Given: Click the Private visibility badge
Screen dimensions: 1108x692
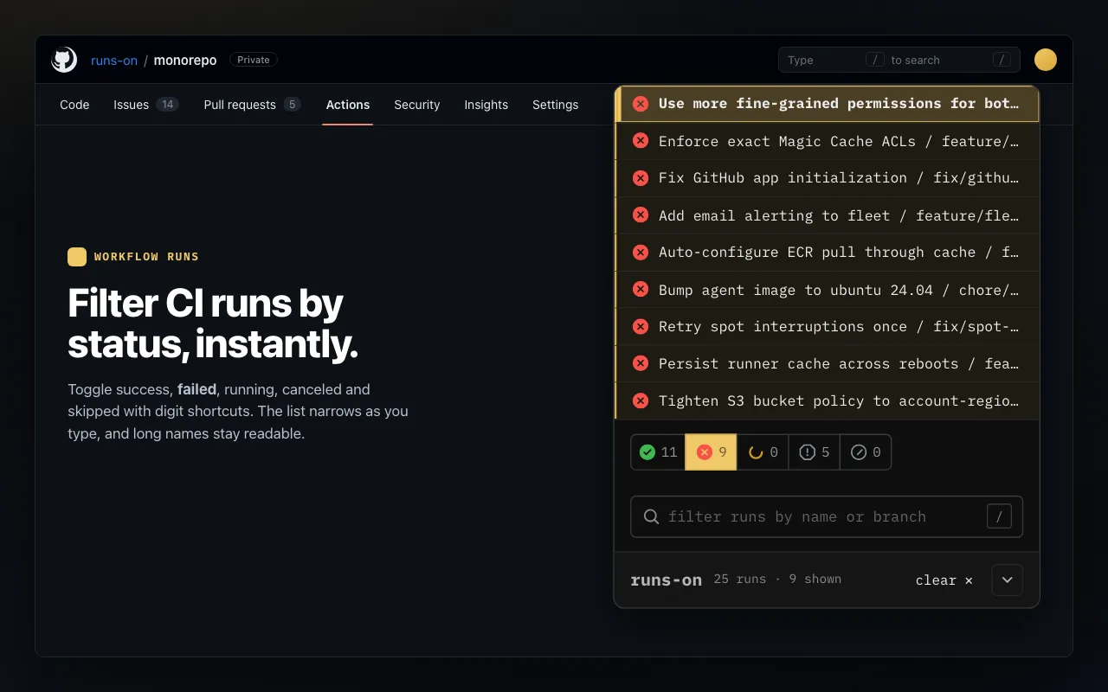Looking at the screenshot, I should tap(254, 60).
